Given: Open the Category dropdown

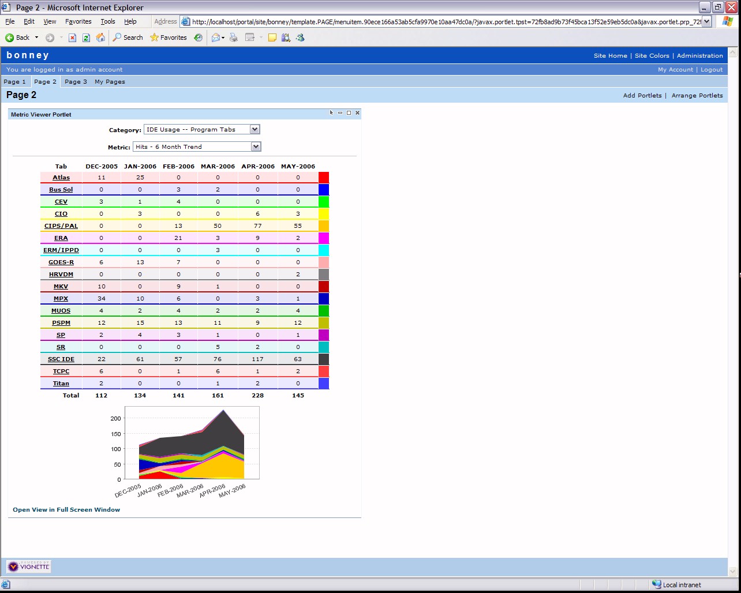Looking at the screenshot, I should tap(255, 129).
